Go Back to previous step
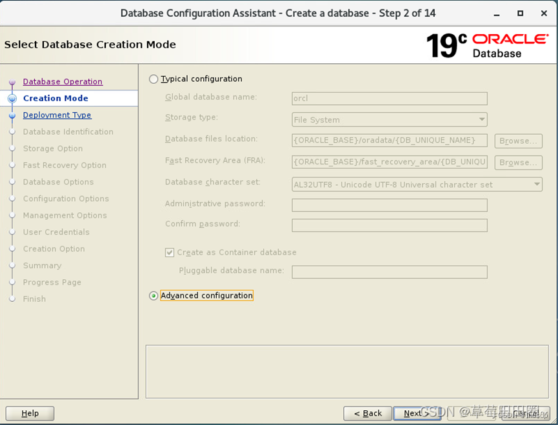 click(x=368, y=413)
